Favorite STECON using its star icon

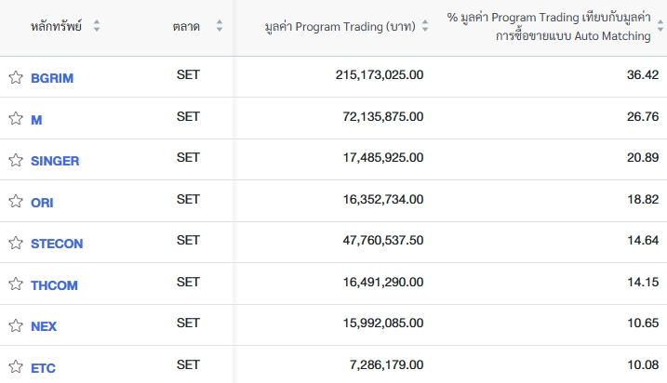16,243
